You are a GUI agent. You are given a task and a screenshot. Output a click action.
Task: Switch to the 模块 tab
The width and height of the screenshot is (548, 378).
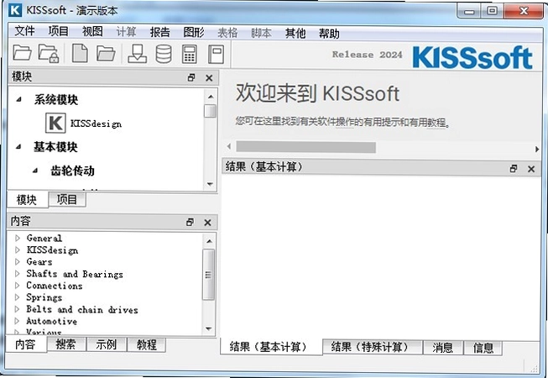(x=27, y=200)
